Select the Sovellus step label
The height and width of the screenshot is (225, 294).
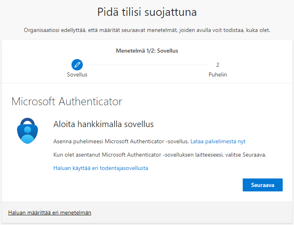77,74
